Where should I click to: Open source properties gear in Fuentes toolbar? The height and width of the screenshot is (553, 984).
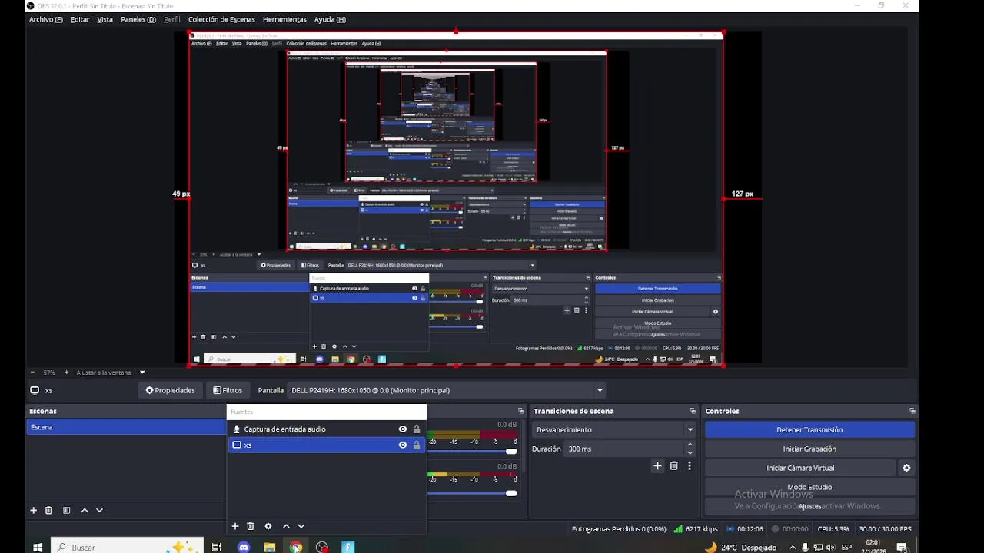coord(268,526)
